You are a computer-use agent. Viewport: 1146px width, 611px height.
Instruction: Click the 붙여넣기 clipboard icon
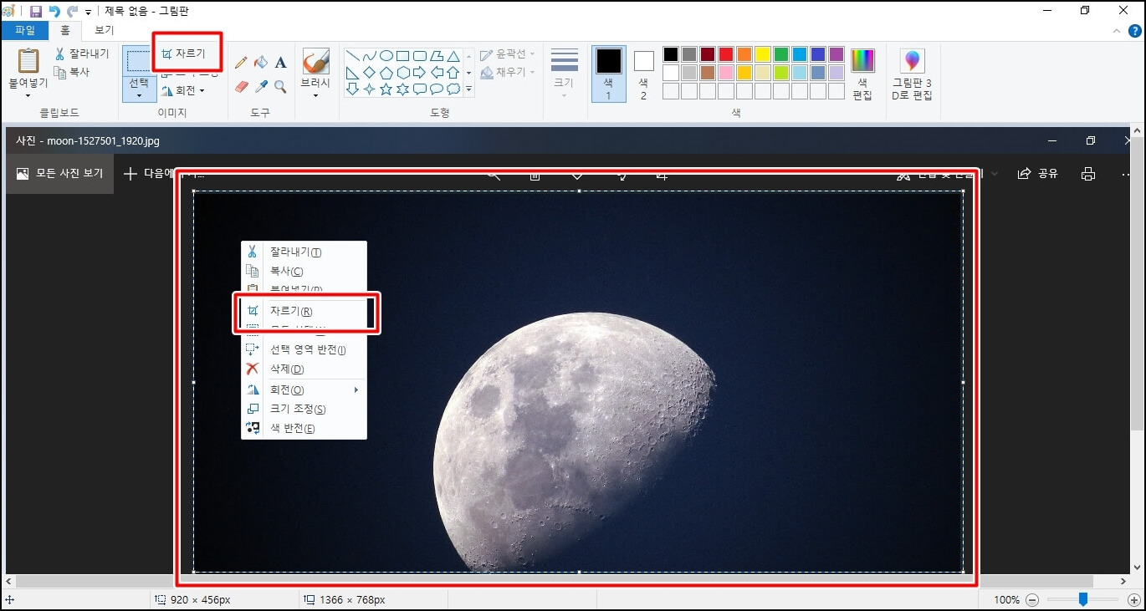tap(28, 61)
